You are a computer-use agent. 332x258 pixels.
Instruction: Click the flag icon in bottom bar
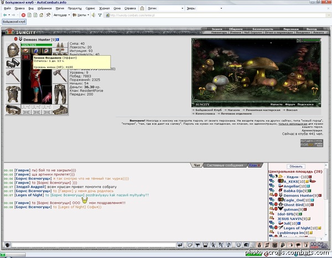tap(298, 245)
